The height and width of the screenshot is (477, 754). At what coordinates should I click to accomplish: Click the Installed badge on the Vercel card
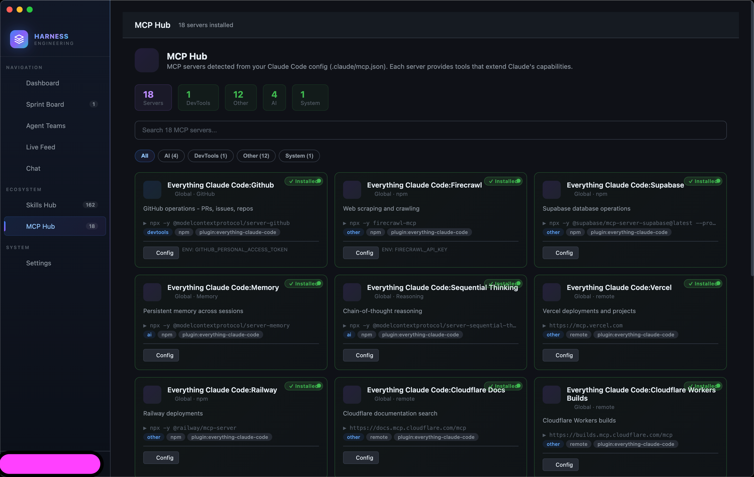click(703, 284)
